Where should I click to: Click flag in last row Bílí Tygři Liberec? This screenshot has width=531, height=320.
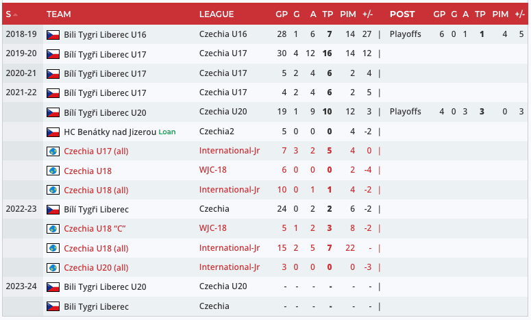pyautogui.click(x=53, y=307)
